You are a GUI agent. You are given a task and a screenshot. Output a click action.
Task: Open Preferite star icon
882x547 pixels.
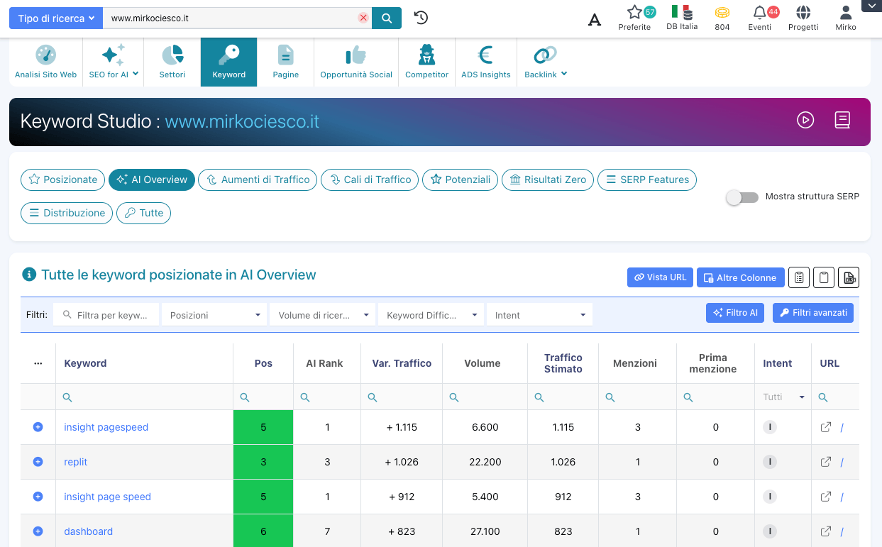coord(634,18)
